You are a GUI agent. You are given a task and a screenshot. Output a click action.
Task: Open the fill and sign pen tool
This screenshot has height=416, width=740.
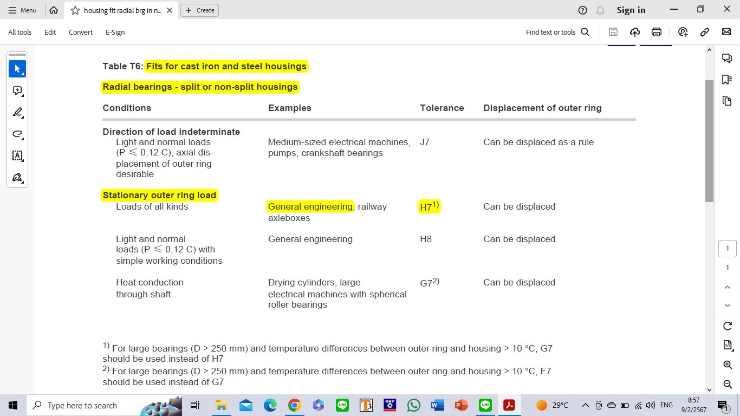pos(17,178)
